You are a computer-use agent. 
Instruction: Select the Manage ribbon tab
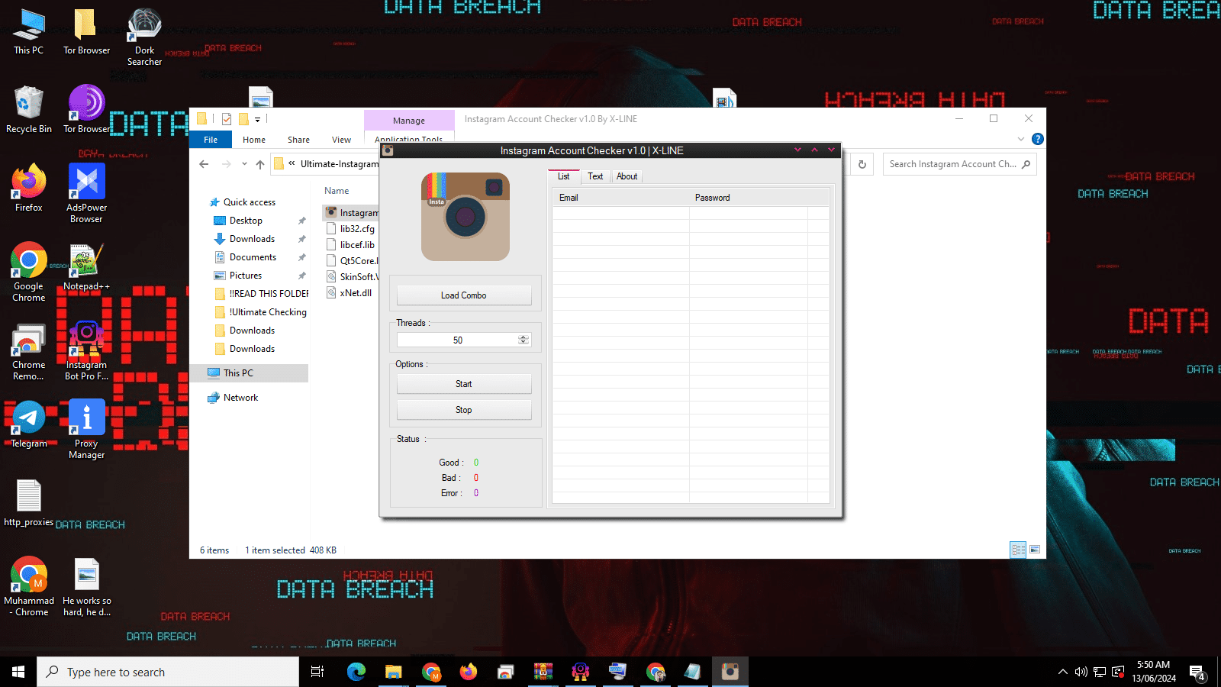(409, 121)
